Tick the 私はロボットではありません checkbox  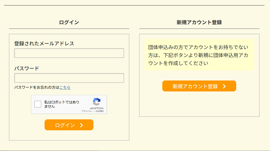pyautogui.click(x=38, y=104)
